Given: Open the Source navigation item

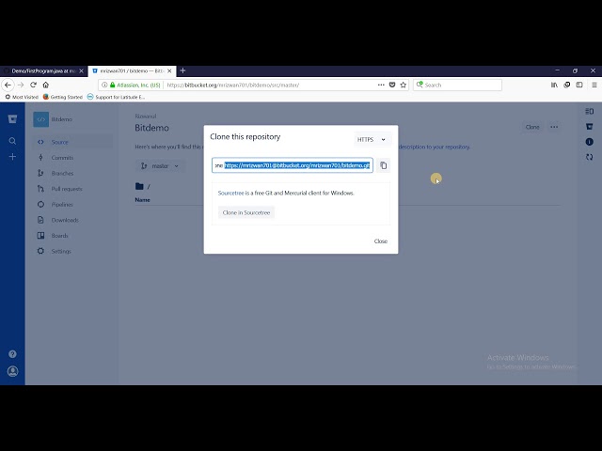Looking at the screenshot, I should click(72, 142).
